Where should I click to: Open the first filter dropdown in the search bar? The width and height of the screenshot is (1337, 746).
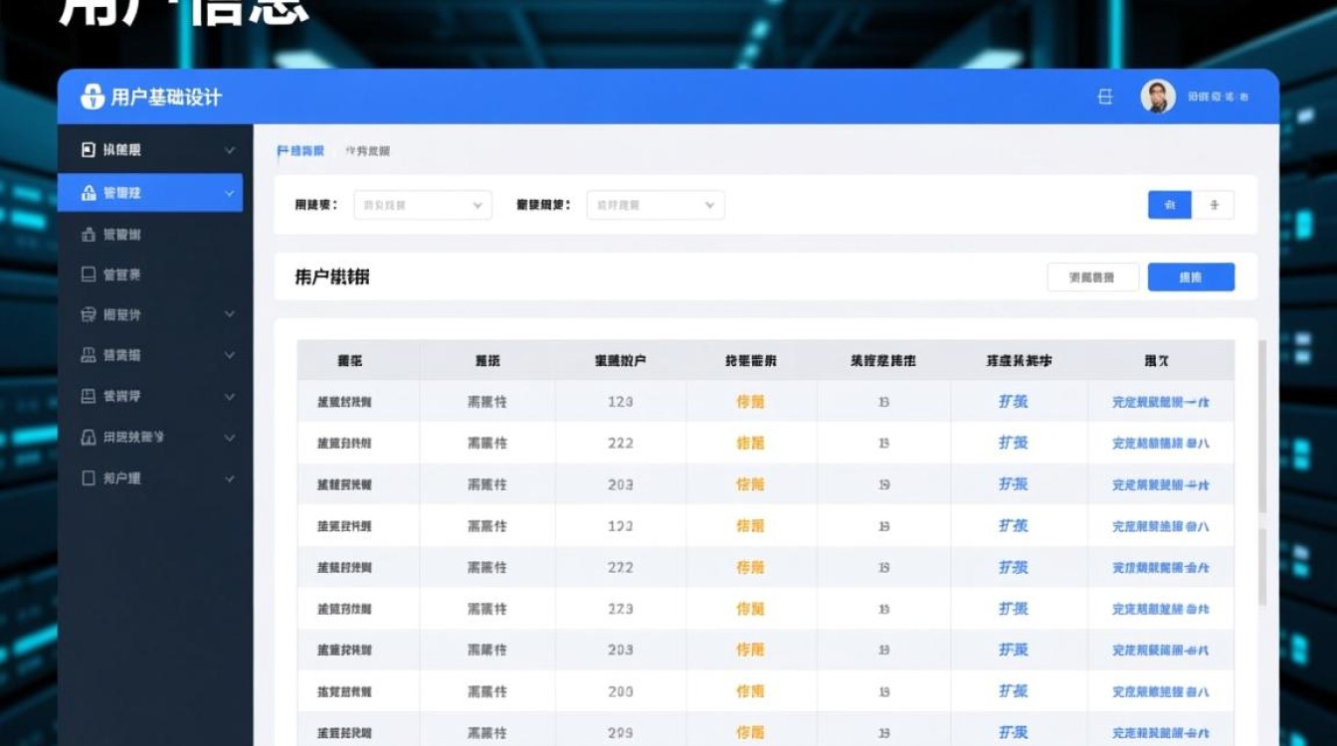pyautogui.click(x=422, y=205)
